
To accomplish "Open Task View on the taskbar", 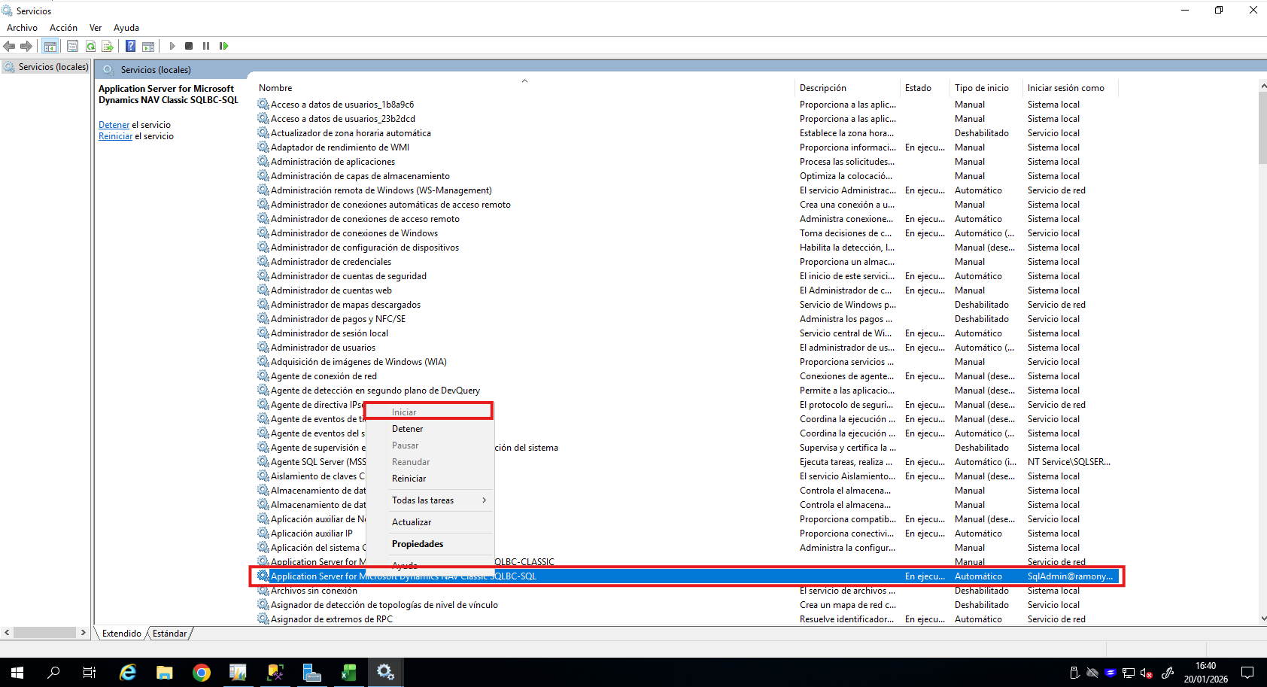I will pos(90,673).
